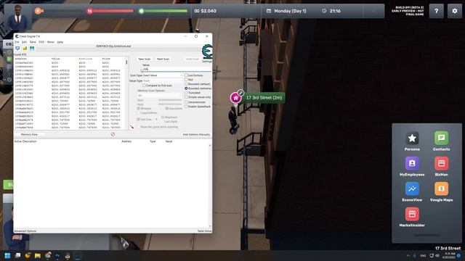Click the New Scan button
465x261 pixels.
tap(145, 59)
